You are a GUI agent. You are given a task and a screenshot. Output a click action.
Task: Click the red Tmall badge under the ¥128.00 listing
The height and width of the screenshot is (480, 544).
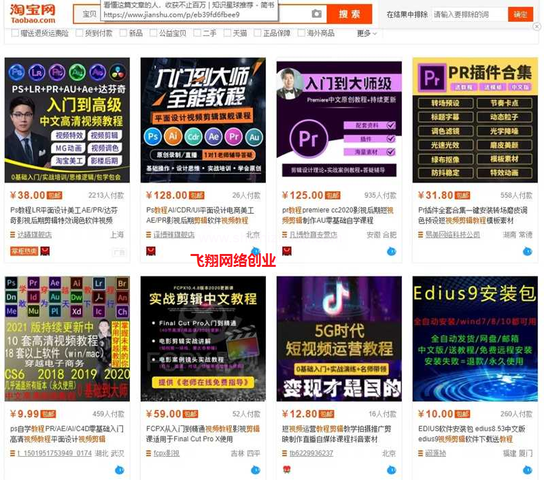tap(150, 251)
